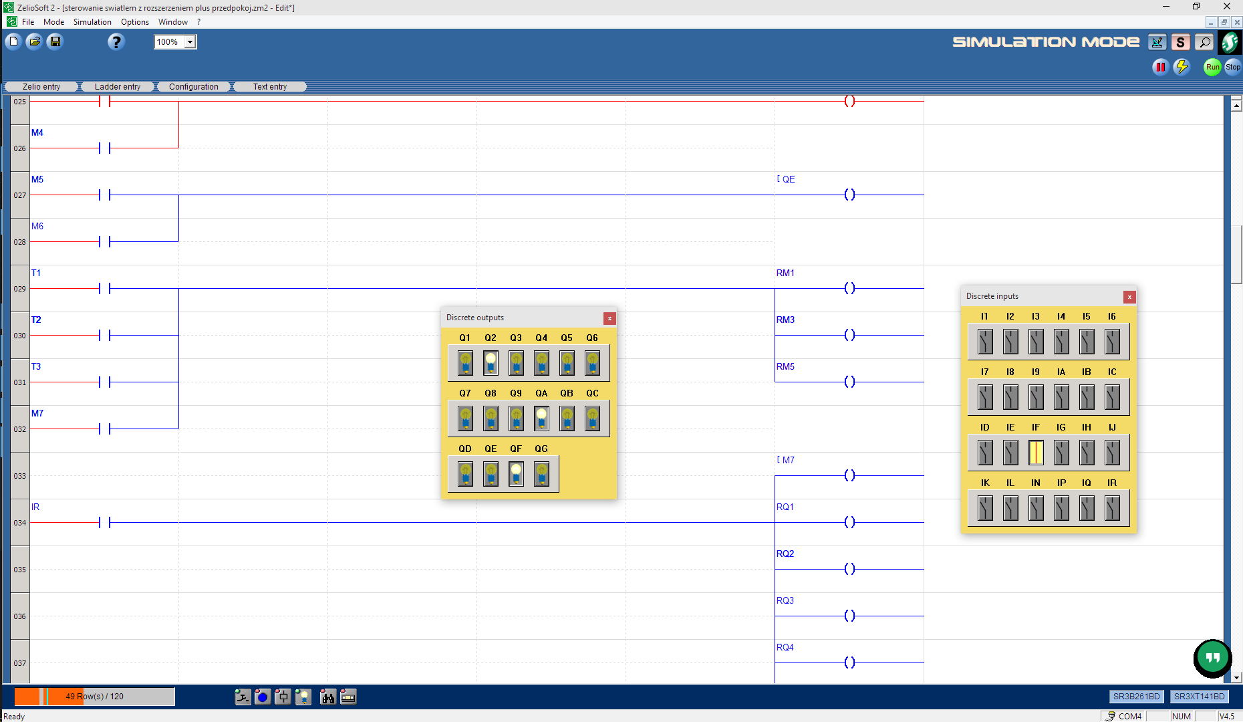Image resolution: width=1243 pixels, height=722 pixels.
Task: Click the rows used progress bar
Action: coord(95,697)
